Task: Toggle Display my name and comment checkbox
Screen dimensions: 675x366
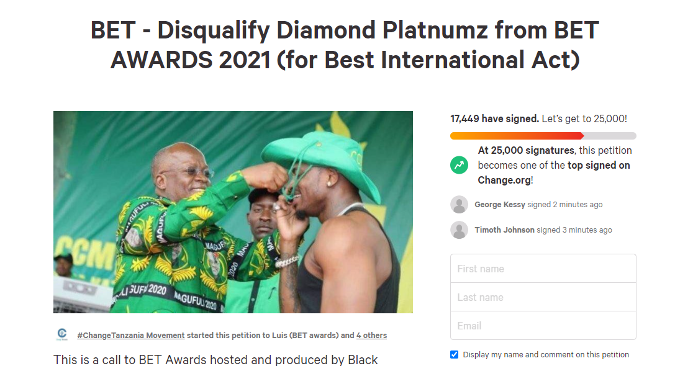Action: coord(455,355)
